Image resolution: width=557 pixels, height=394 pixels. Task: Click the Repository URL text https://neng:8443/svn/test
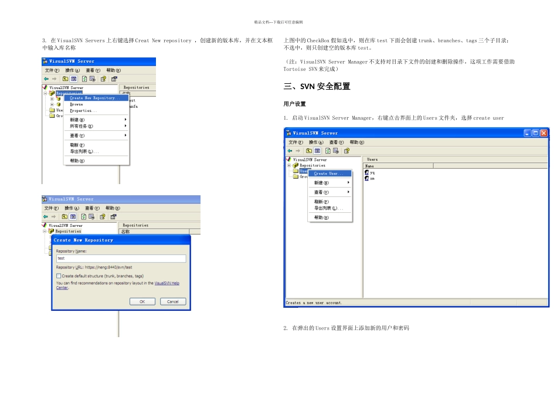[108, 267]
